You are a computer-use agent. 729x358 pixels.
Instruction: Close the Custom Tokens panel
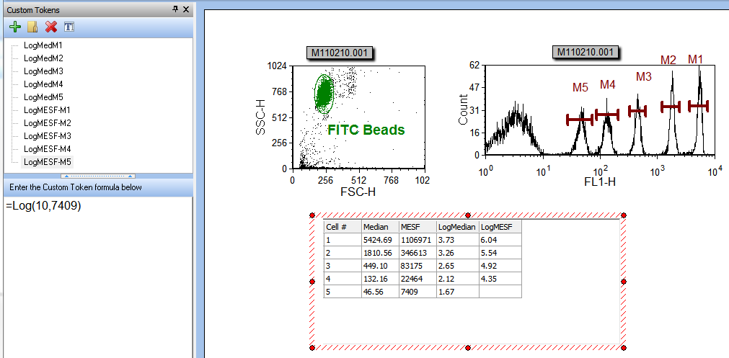point(186,9)
